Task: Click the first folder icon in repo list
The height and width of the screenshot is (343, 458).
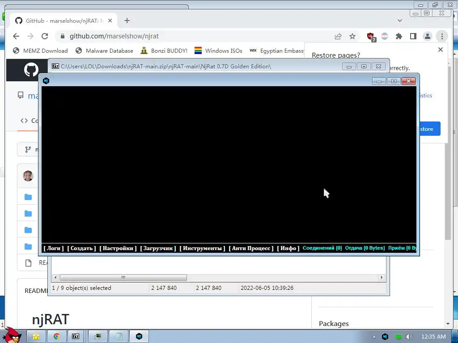Action: click(x=28, y=197)
